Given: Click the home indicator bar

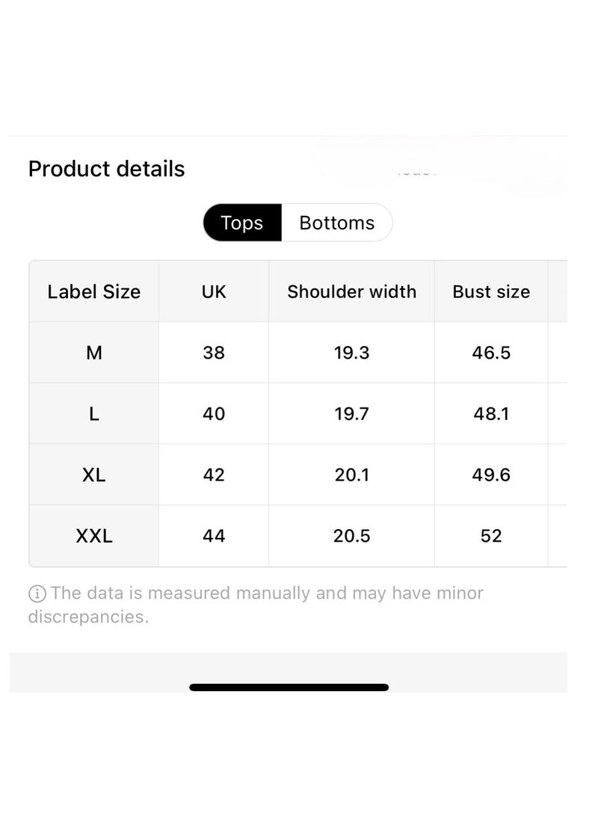Looking at the screenshot, I should (x=289, y=687).
